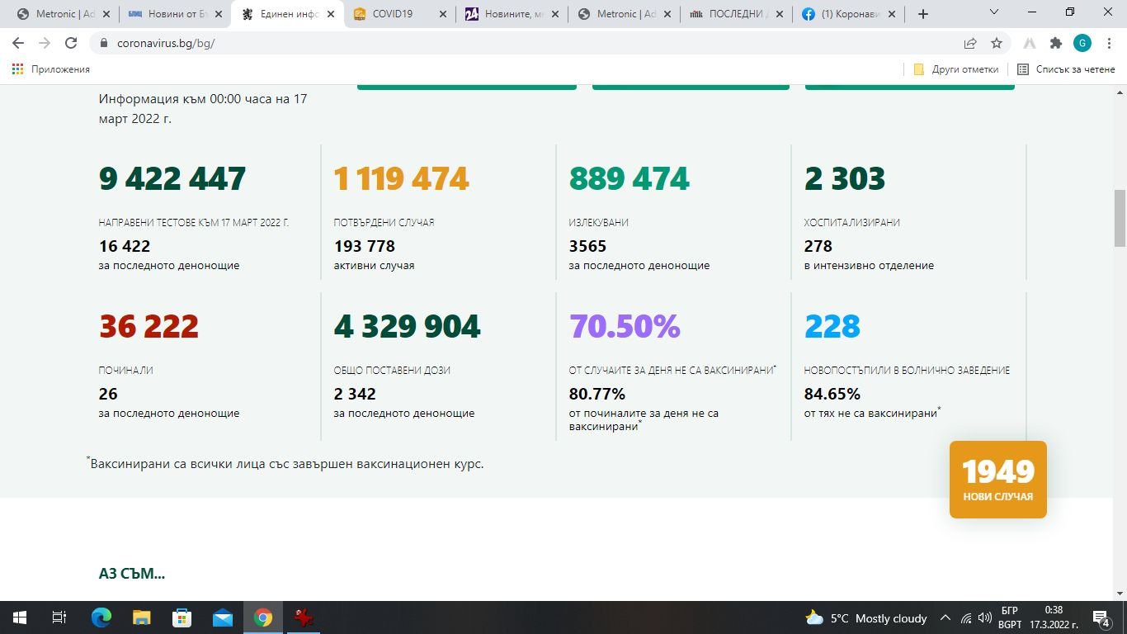The image size is (1127, 634).
Task: Click the 278 intensive care value
Action: [x=818, y=246]
